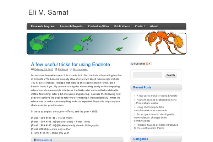Open the Research Program menu item
This screenshot has height=142, width=213.
tap(43, 26)
